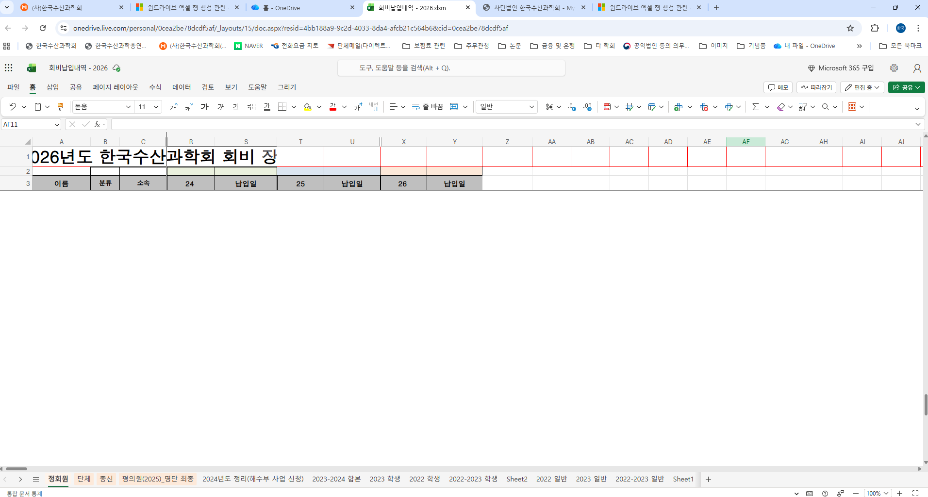Screen dimensions: 928x497
Task: Select the 단체 sheet tab
Action: (84, 479)
